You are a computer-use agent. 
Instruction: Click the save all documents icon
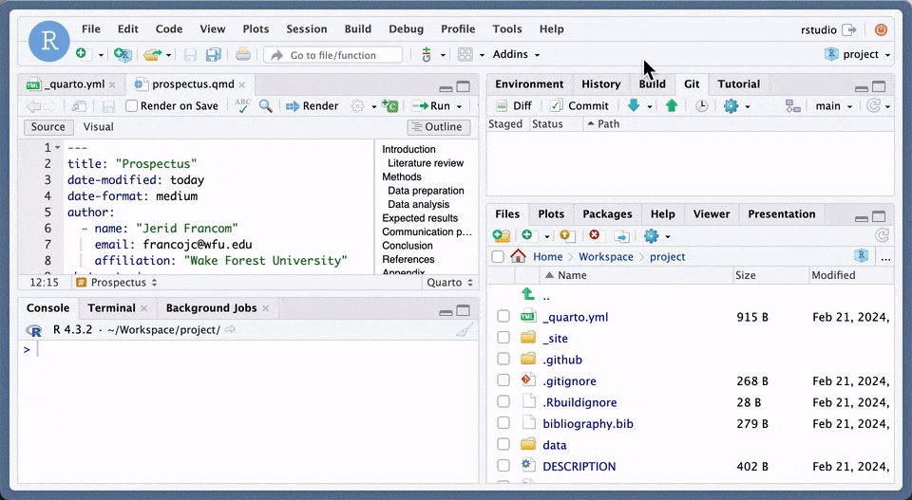click(214, 55)
